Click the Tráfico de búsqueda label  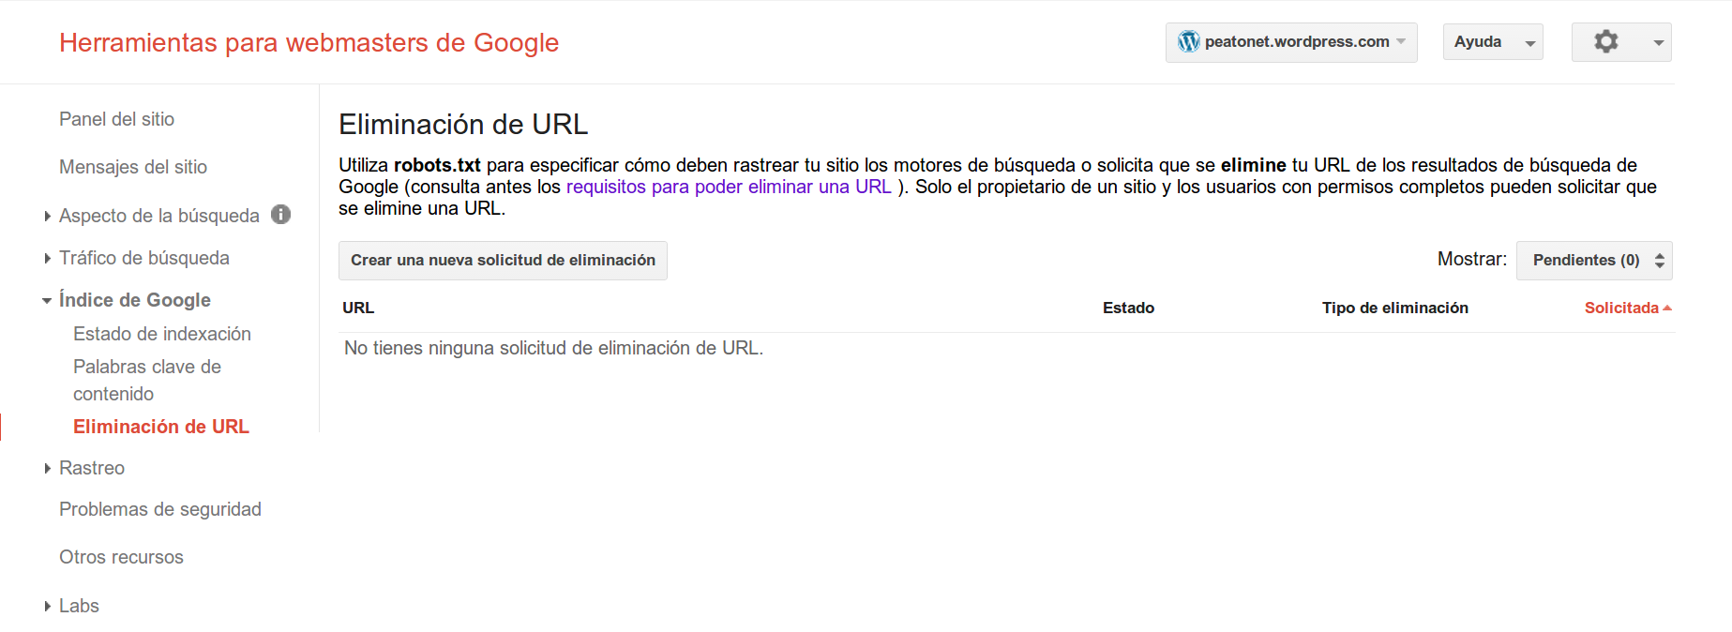[x=144, y=258]
